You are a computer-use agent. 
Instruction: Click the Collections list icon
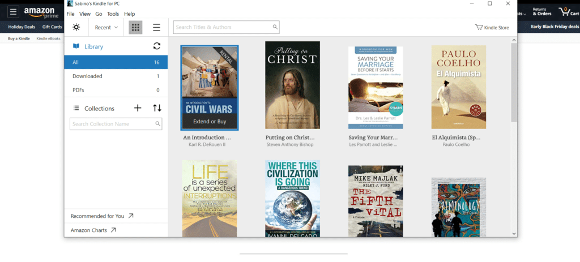click(x=76, y=108)
